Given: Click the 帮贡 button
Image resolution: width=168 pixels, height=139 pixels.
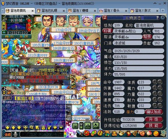Looking at the screenshot, I should pyautogui.click(x=147, y=37).
